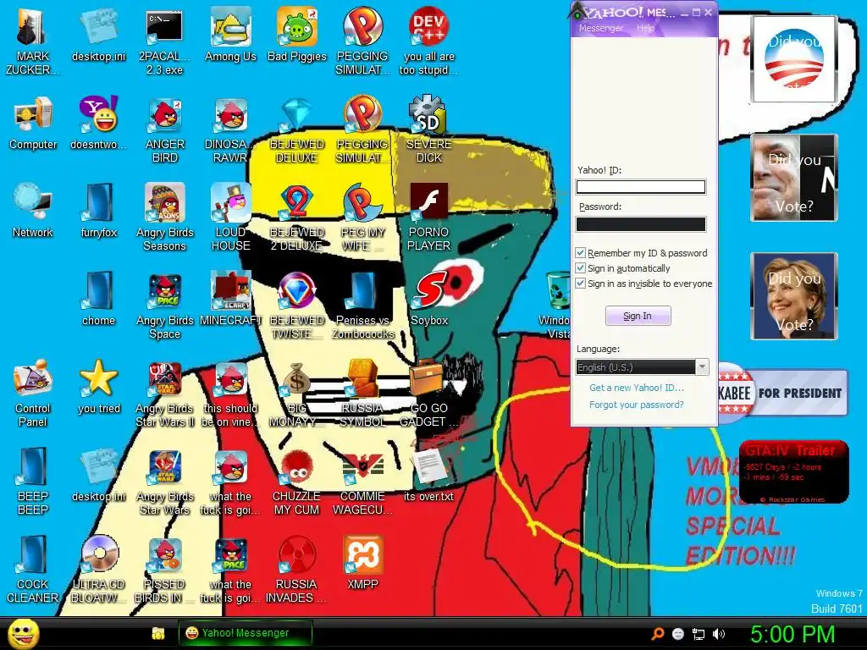The height and width of the screenshot is (650, 867).
Task: Uncheck Sign in automatically
Action: [x=580, y=268]
